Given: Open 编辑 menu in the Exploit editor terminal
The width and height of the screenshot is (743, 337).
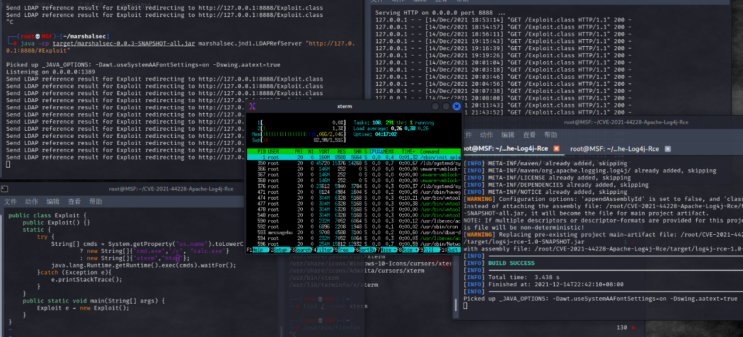Looking at the screenshot, I should [x=53, y=201].
